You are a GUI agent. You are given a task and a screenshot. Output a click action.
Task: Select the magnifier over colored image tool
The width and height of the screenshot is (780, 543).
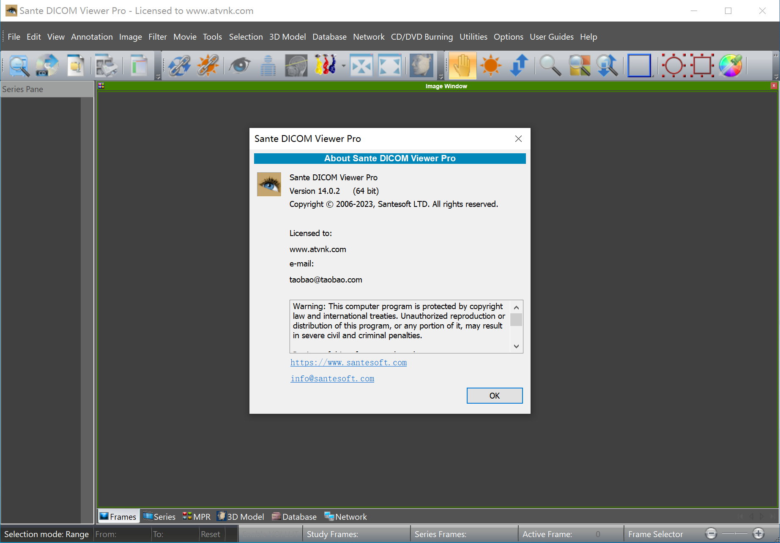579,65
